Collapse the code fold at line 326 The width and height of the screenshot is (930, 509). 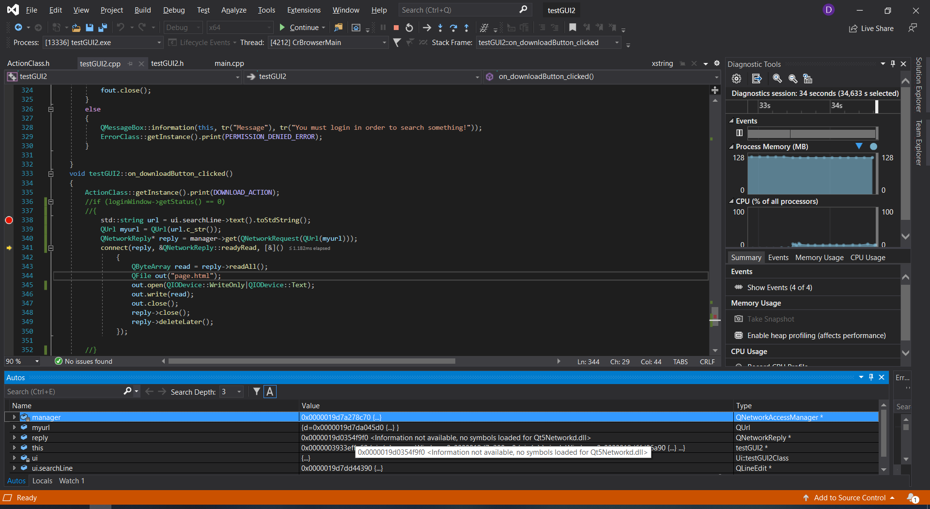tap(51, 109)
